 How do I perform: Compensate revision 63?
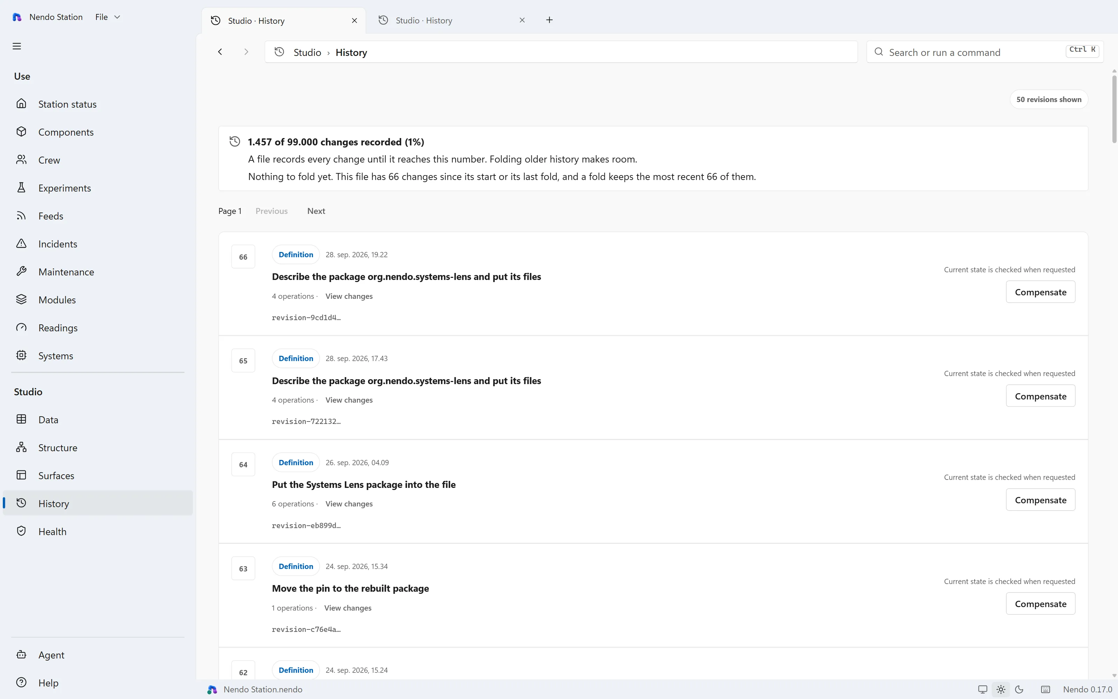click(x=1040, y=604)
